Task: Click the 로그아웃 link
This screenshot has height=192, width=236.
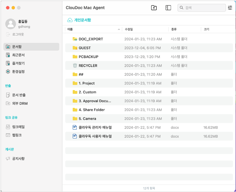Action: [18, 34]
